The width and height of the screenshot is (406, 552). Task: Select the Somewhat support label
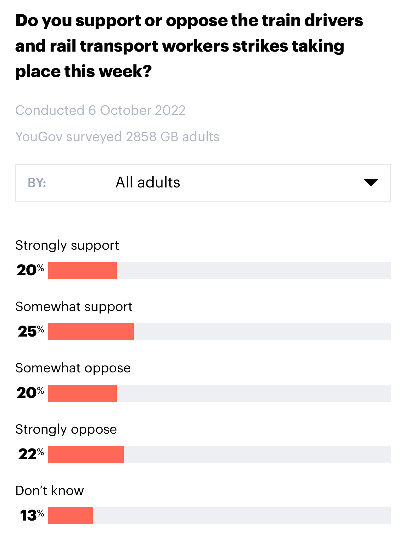[74, 307]
